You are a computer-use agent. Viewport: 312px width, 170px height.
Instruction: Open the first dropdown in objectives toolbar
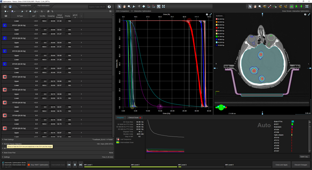point(6,11)
